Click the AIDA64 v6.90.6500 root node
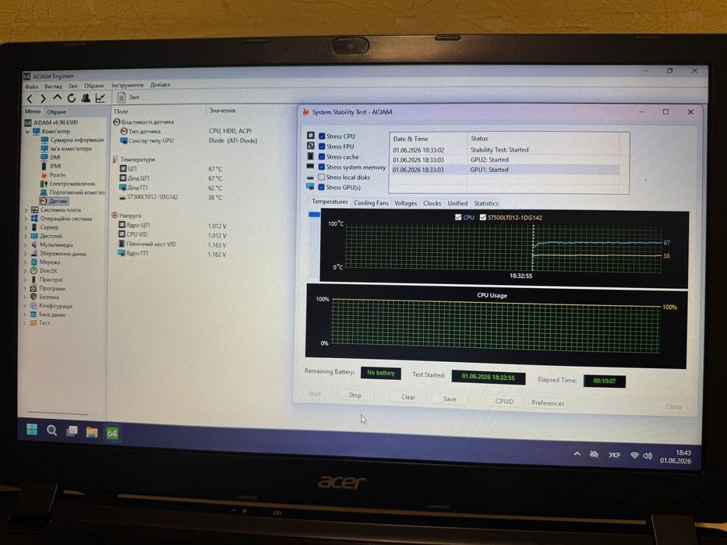The height and width of the screenshot is (545, 727). 55,122
